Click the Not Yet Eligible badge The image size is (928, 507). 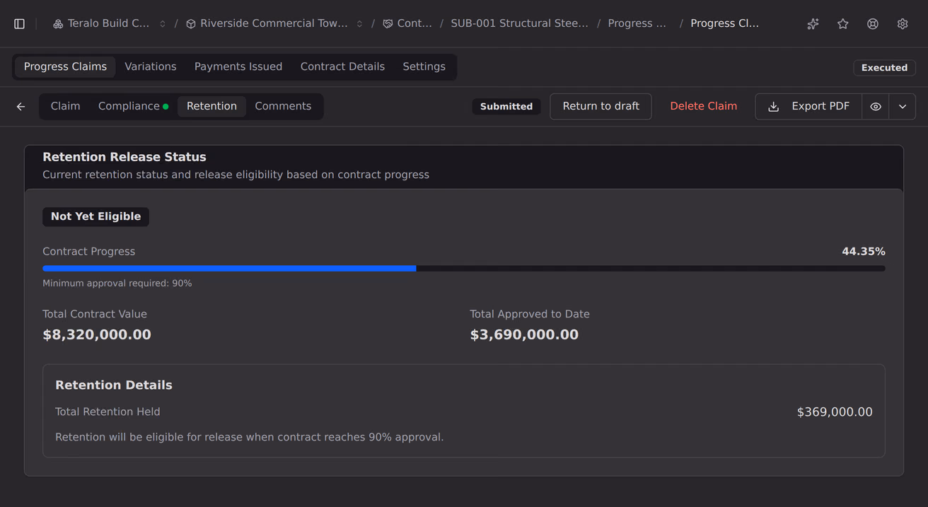(x=95, y=216)
